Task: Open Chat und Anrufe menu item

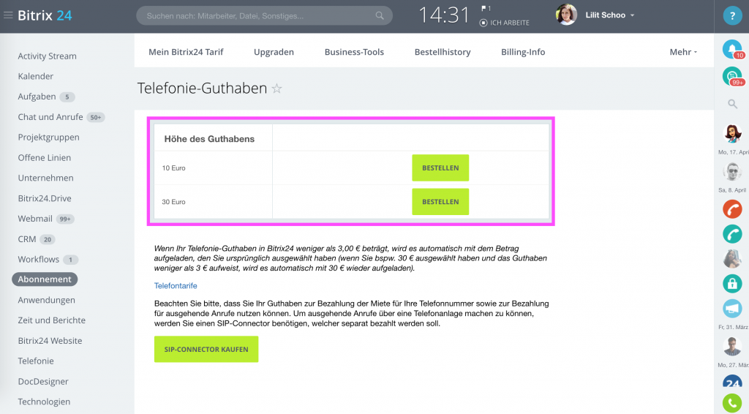Action: click(50, 117)
